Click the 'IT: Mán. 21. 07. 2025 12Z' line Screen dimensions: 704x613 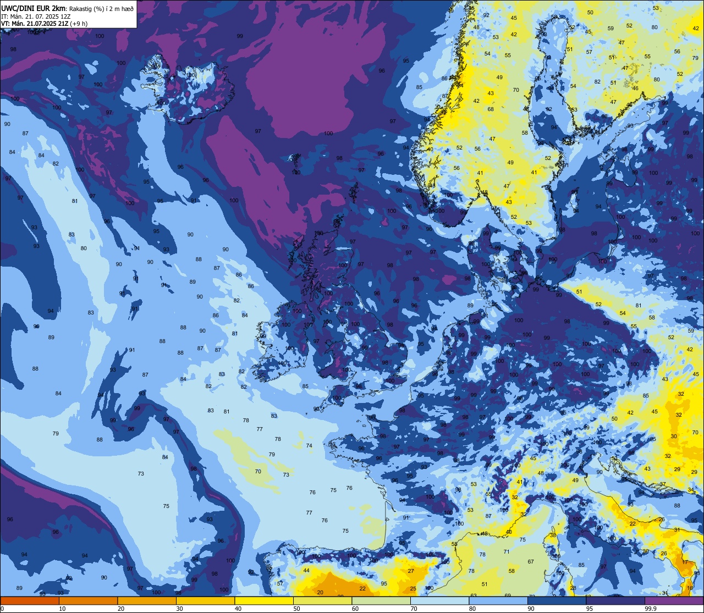(x=36, y=16)
